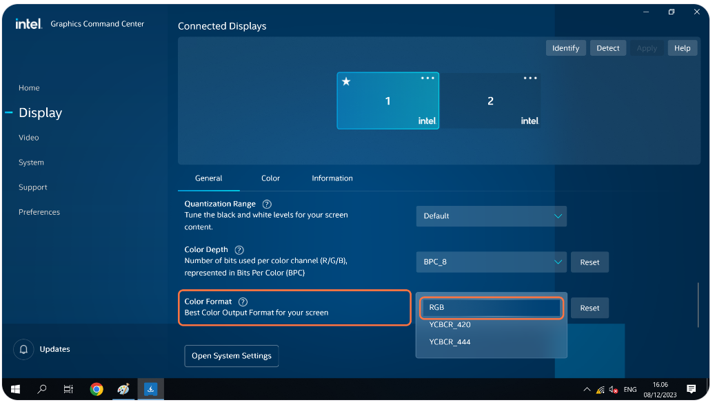Go to Video in the sidebar
715x409 pixels.
coord(29,138)
